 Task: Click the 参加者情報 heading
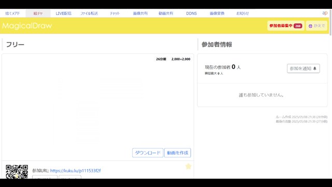tap(217, 45)
